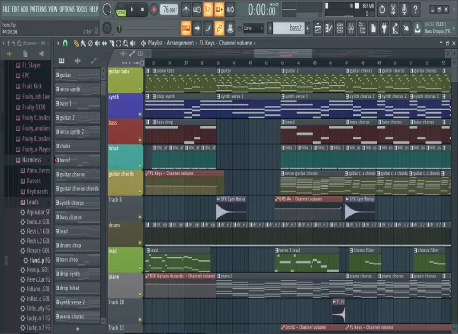The image size is (458, 334).
Task: Mute the hihat track green dot
Action: (140, 165)
